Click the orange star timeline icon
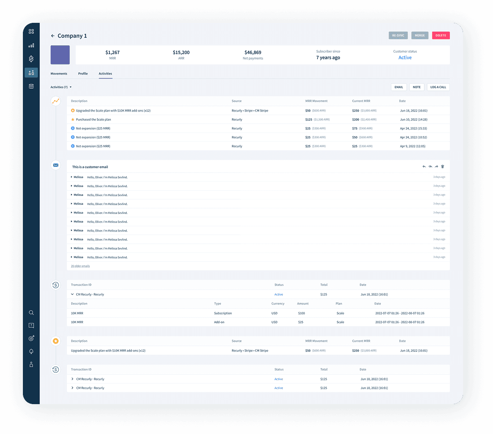493x434 pixels. tap(55, 341)
